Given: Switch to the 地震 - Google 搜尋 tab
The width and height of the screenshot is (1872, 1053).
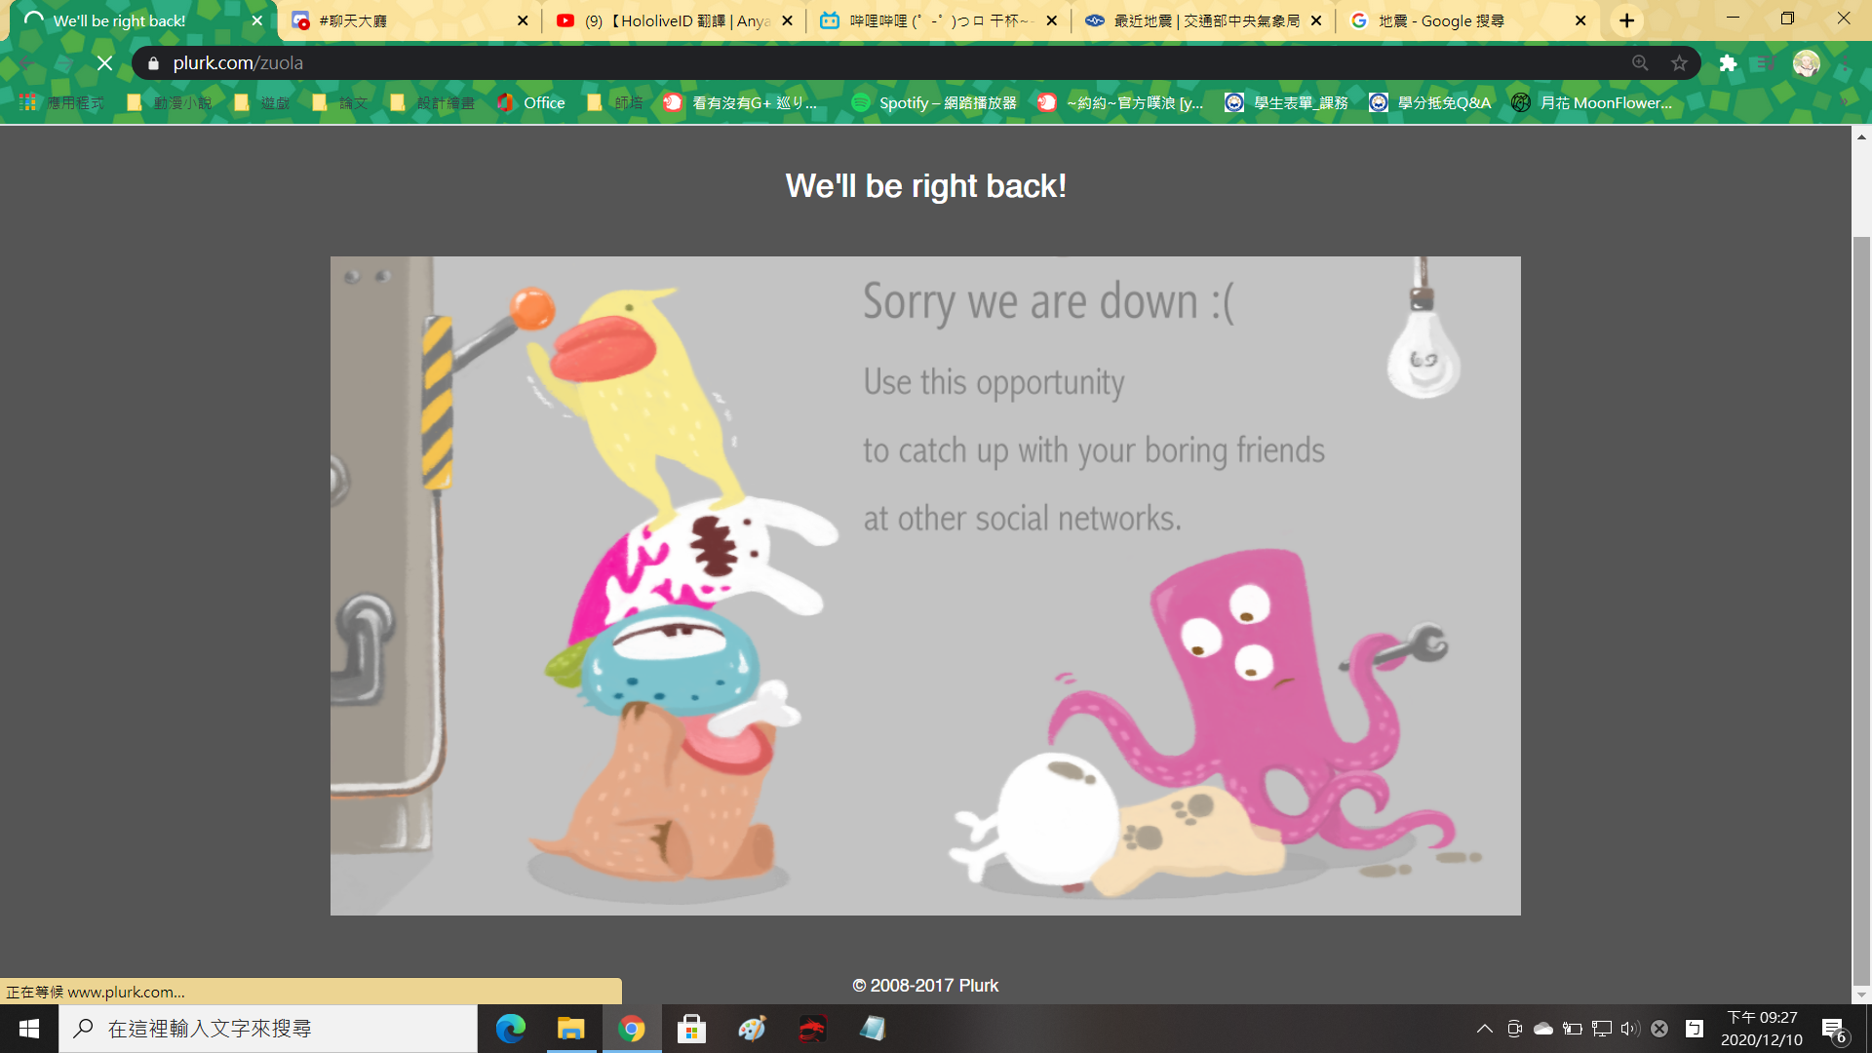Looking at the screenshot, I should pyautogui.click(x=1467, y=20).
